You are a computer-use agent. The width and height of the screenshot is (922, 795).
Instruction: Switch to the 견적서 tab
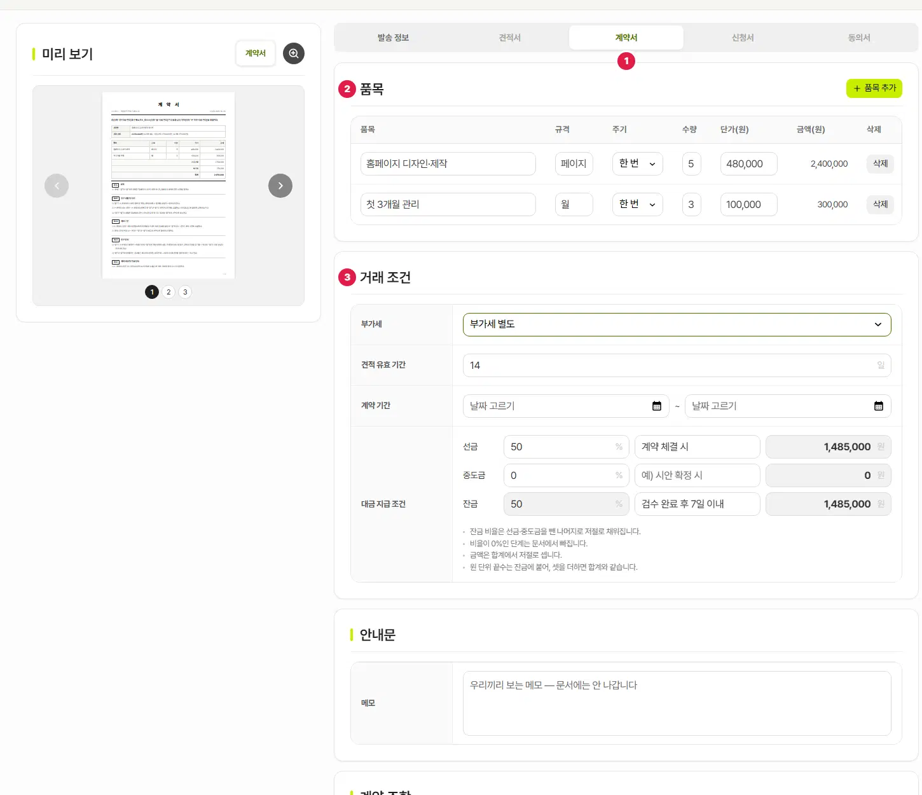(510, 38)
